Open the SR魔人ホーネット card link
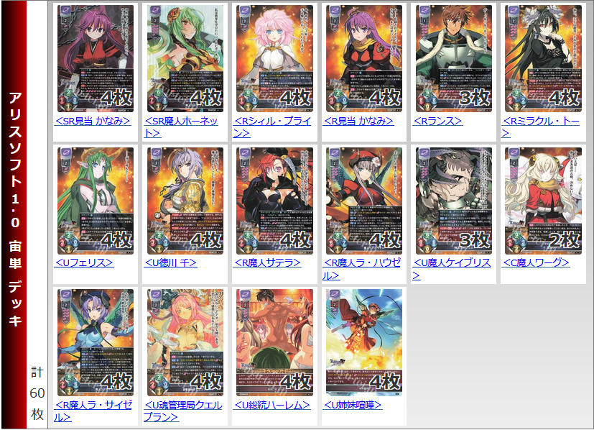594x430 pixels. click(181, 127)
